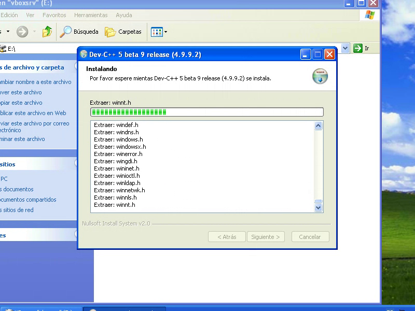Close the Explorer vboxsrv window

pos(373,3)
